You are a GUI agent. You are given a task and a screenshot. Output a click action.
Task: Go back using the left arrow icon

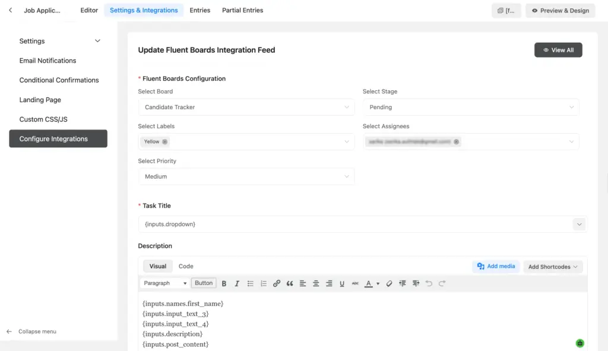click(x=11, y=11)
